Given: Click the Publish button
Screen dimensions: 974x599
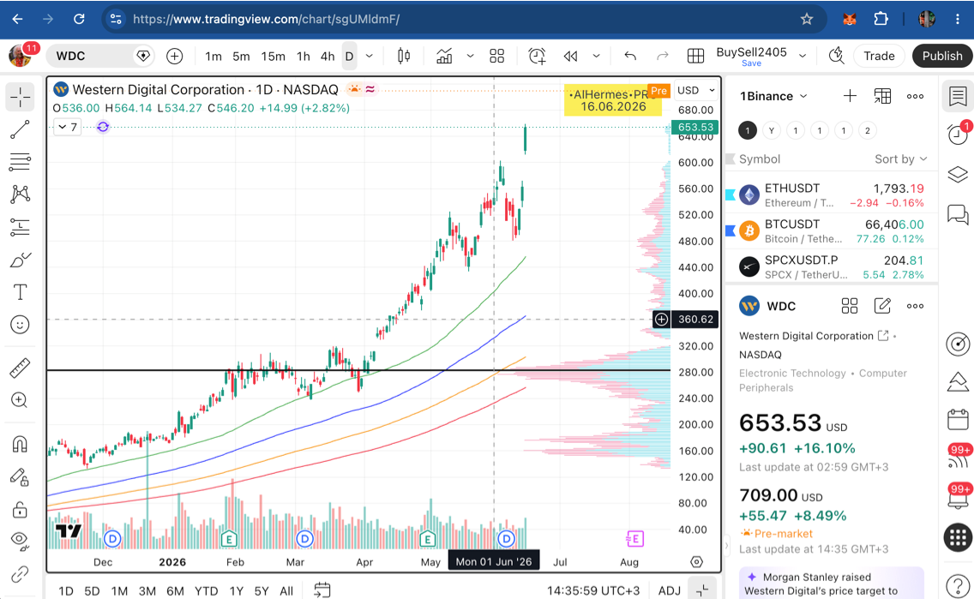Looking at the screenshot, I should (x=941, y=56).
